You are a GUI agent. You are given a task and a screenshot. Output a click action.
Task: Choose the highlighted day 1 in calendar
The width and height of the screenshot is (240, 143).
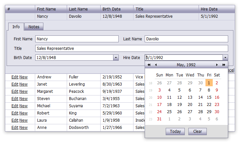tap(209, 83)
